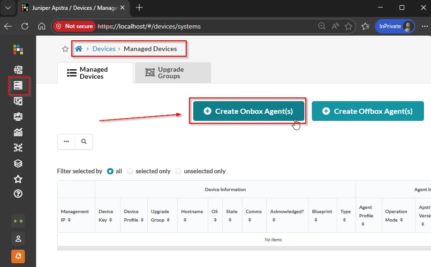431x267 pixels.
Task: Open the Resources monitor sidebar icon
Action: 18,117
